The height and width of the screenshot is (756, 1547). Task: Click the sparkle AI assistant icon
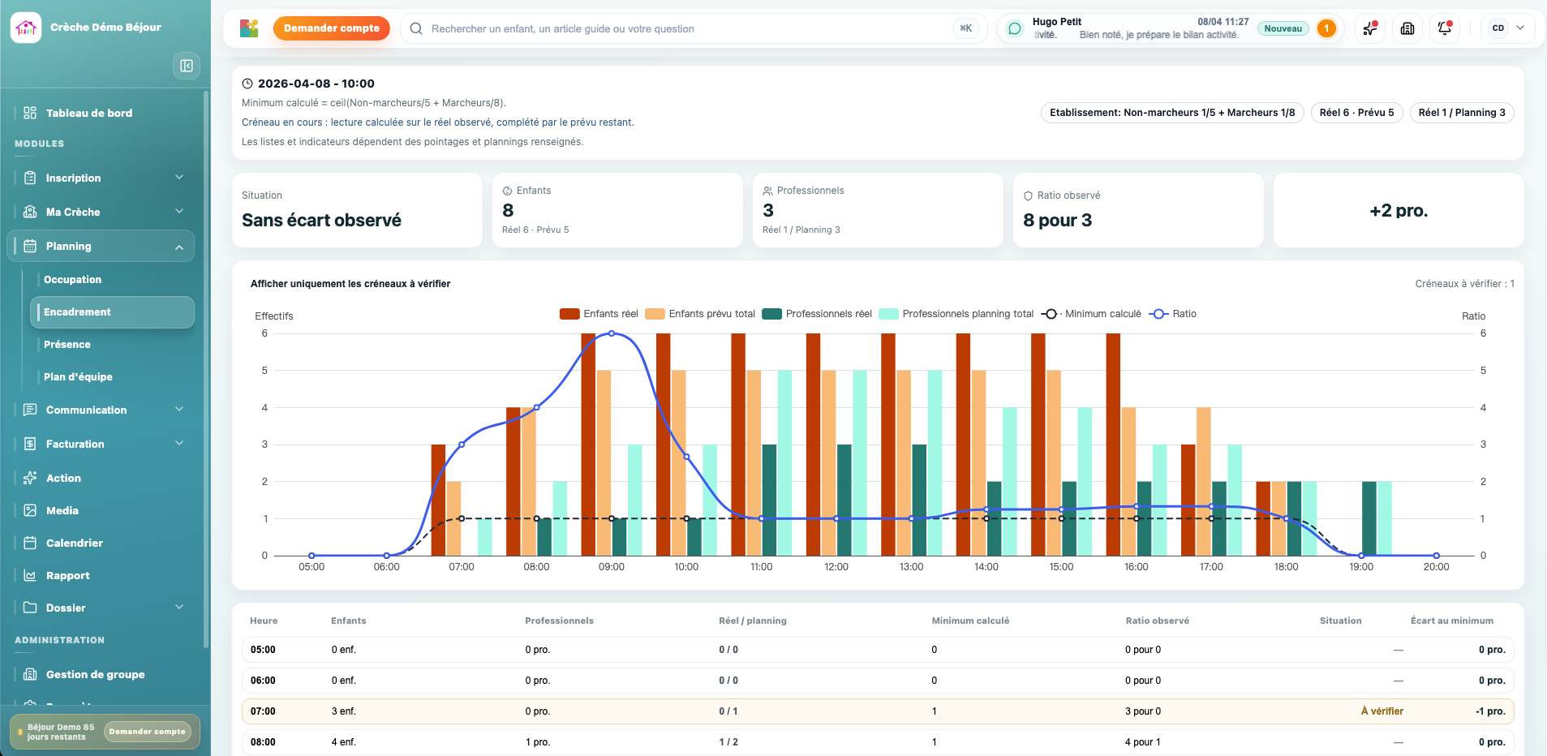point(1370,28)
